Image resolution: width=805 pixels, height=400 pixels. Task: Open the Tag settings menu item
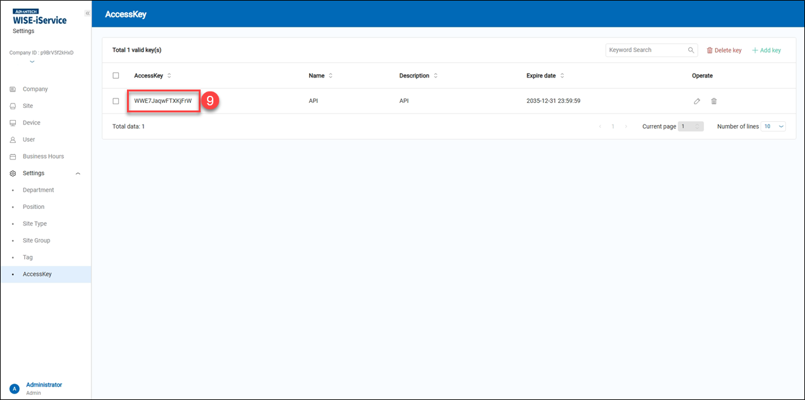[27, 257]
